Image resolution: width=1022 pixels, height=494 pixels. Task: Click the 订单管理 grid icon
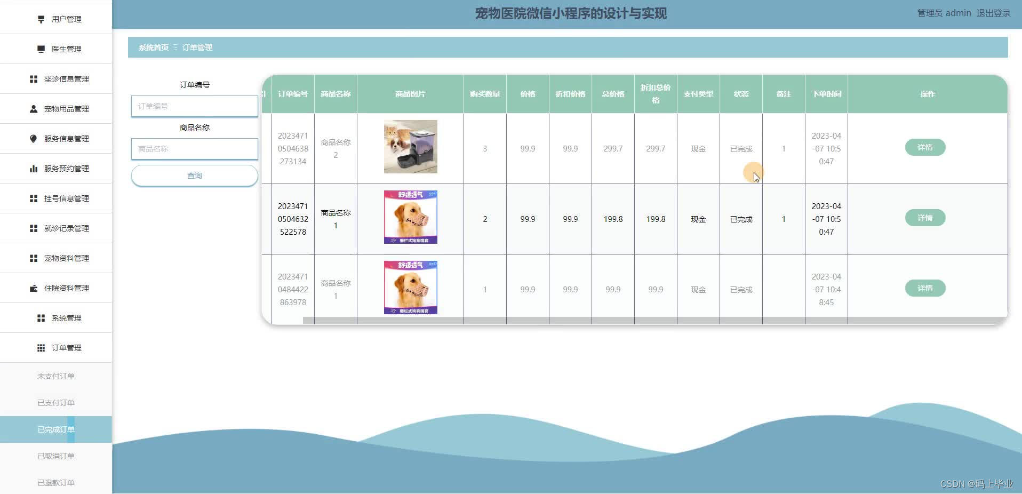pyautogui.click(x=40, y=347)
